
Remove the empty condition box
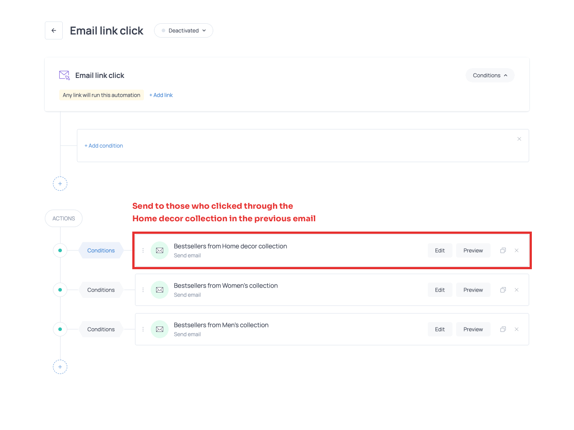click(519, 139)
